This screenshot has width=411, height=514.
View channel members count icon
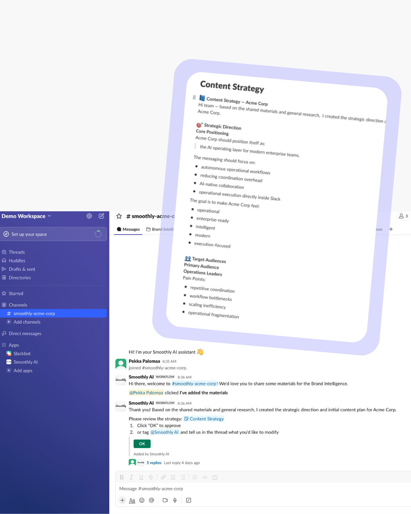coord(403,216)
